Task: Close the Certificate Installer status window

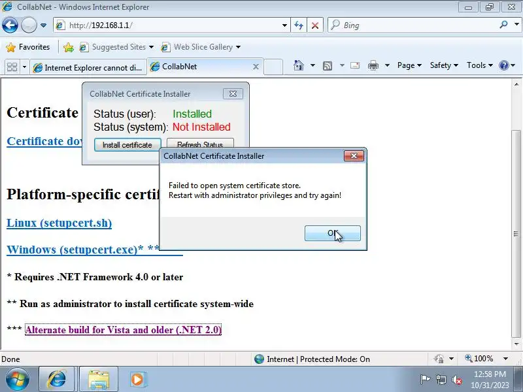Action: (x=233, y=94)
